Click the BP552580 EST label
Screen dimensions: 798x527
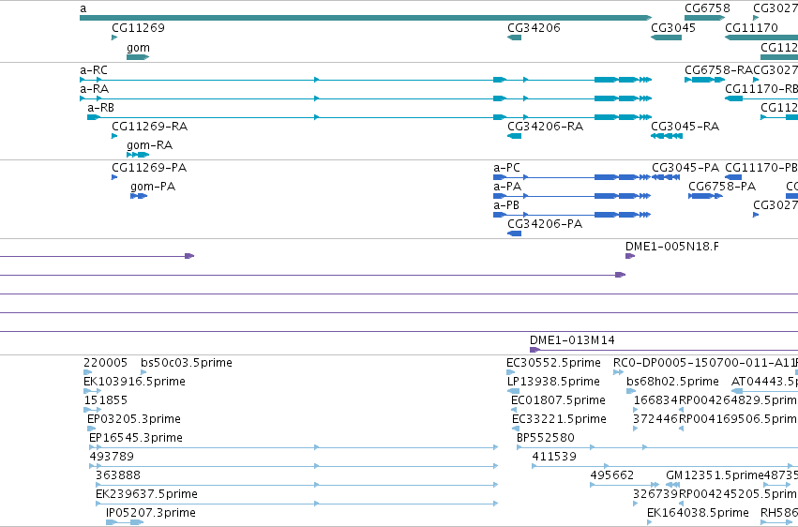(545, 438)
